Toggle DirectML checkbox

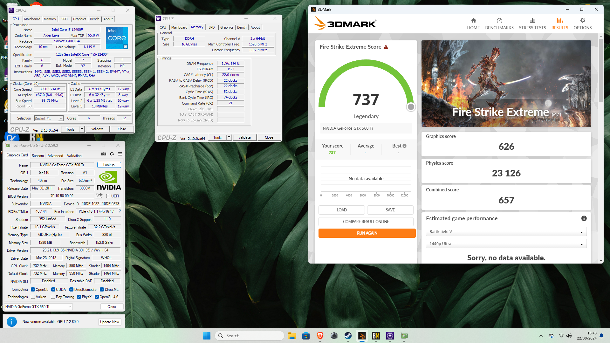(x=102, y=290)
